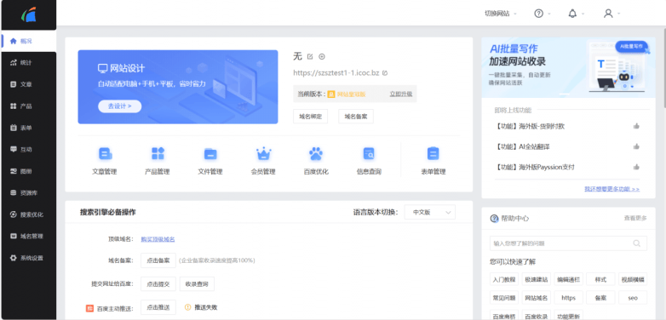The width and height of the screenshot is (666, 320).
Task: Click the 网站皇冠版 version badge
Action: 347,94
